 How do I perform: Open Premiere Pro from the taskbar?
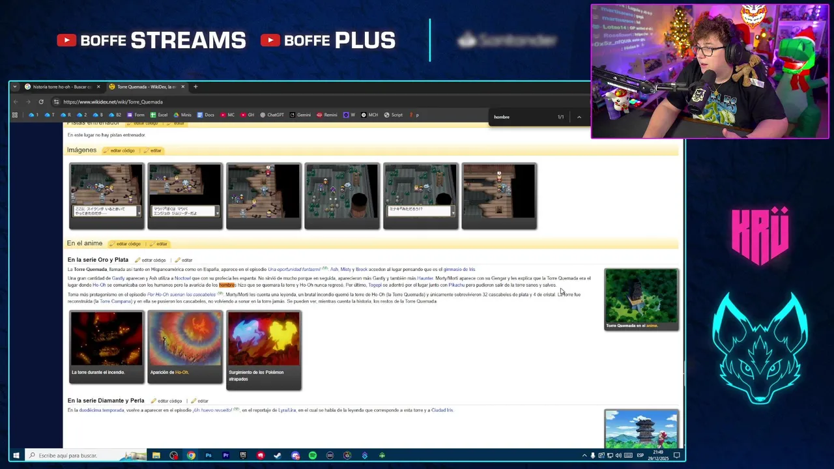pos(225,455)
